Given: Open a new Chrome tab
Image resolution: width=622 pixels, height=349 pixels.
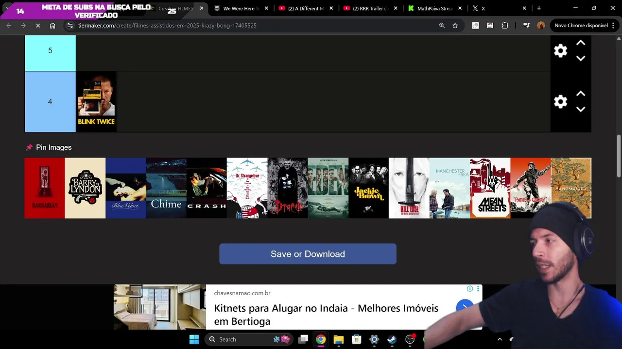Looking at the screenshot, I should point(539,8).
